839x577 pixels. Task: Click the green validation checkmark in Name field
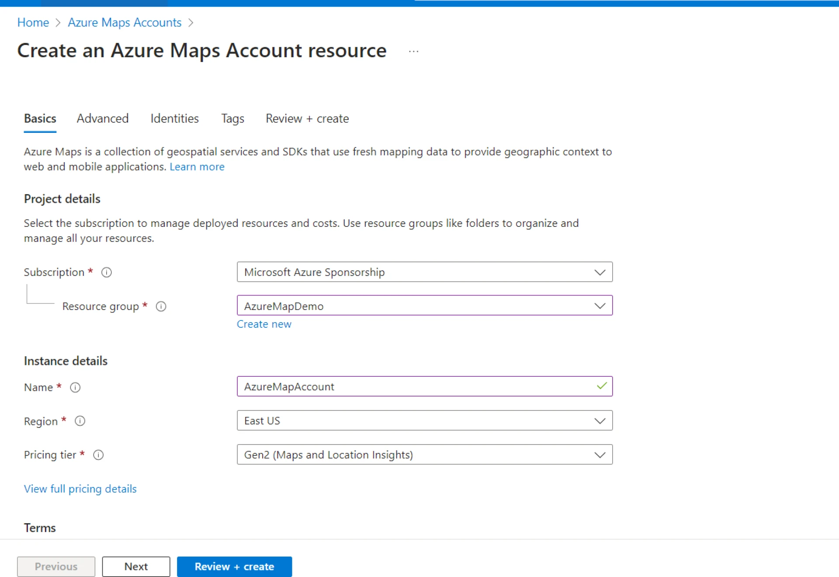tap(602, 386)
